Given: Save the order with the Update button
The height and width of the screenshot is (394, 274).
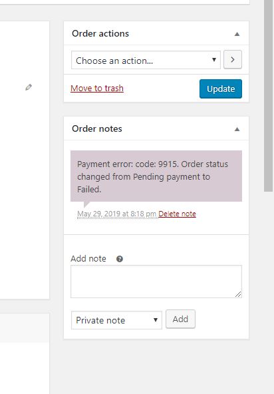Looking at the screenshot, I should pos(221,89).
